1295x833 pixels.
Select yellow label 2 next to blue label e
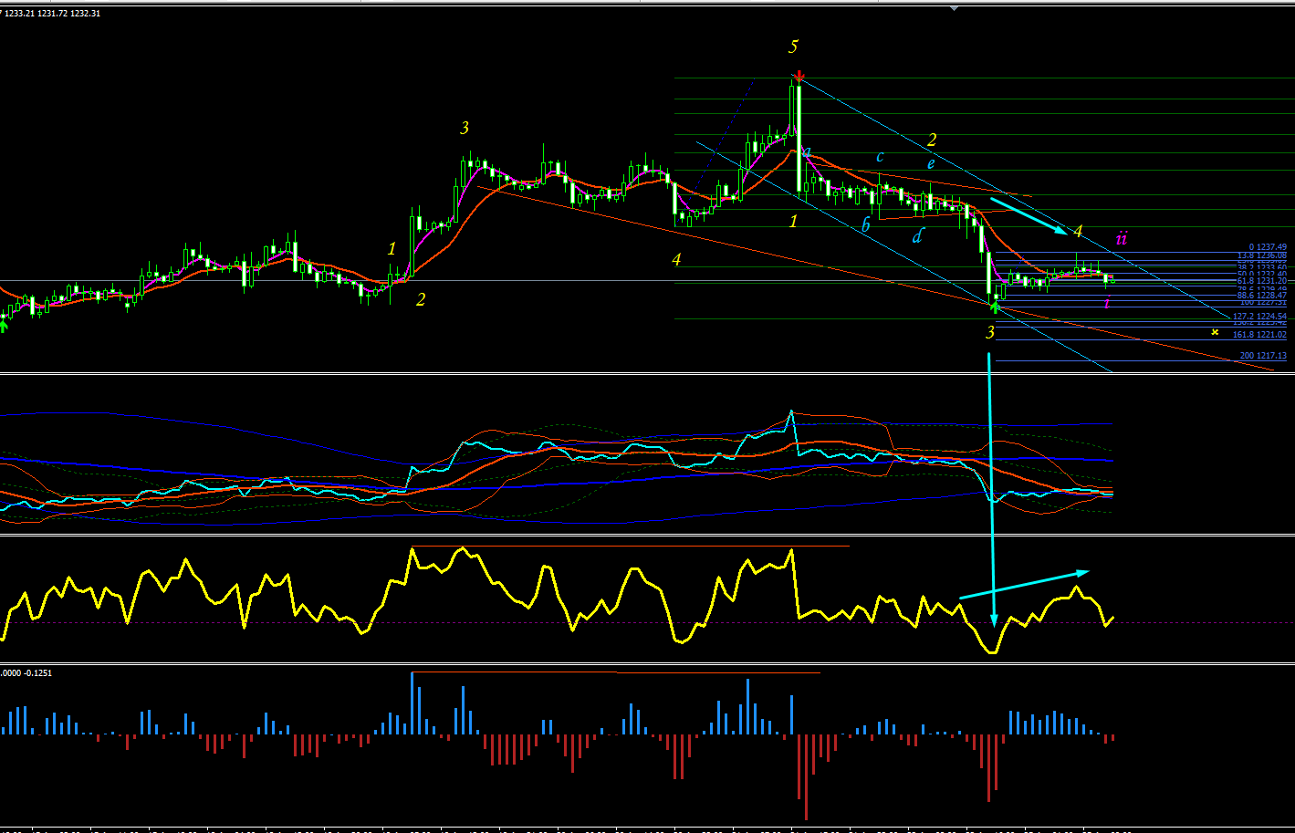point(932,141)
